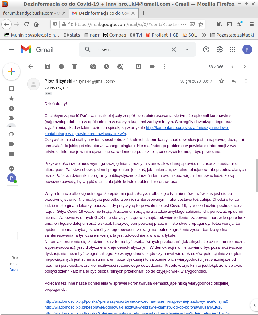Compose a new email
This screenshot has width=258, height=315.
(11, 72)
